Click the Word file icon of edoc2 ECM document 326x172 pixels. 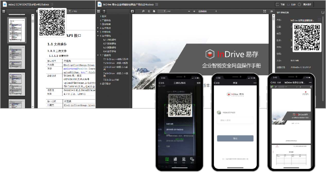point(5,4)
